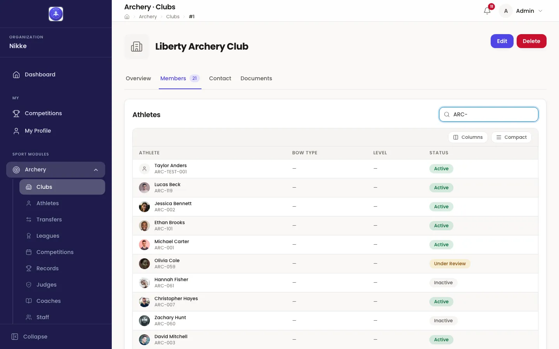Click the Nikke organization name
Image resolution: width=559 pixels, height=349 pixels.
click(18, 46)
